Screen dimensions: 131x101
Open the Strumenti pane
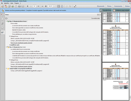(x=101, y=6)
